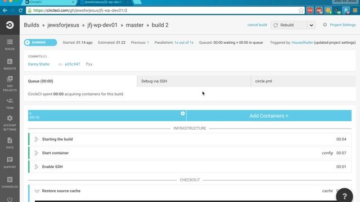Open the Project Settings link
The height and width of the screenshot is (202, 360).
point(343,25)
